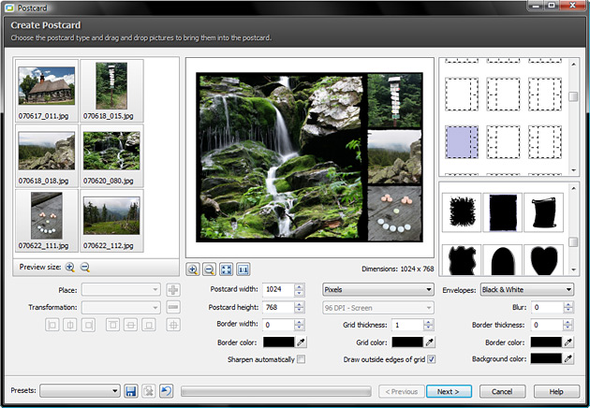Screen dimensions: 590x408
Task: Align picture to the top
Action: [112, 325]
